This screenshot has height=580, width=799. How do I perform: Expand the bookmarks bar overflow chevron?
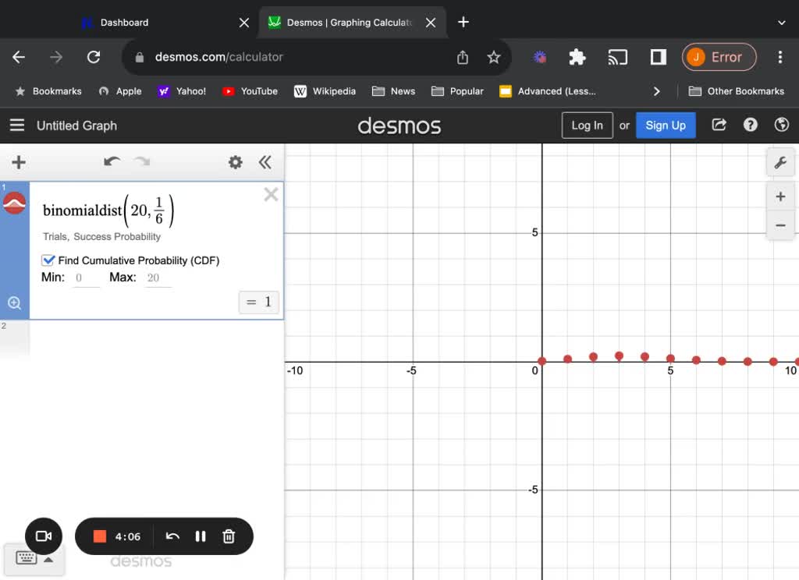coord(657,91)
